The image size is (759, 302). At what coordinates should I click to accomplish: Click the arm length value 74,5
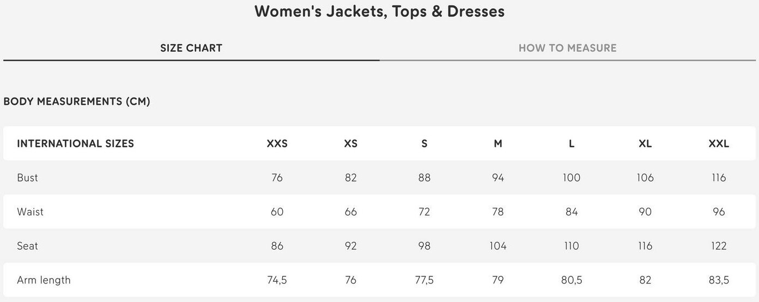pyautogui.click(x=277, y=280)
